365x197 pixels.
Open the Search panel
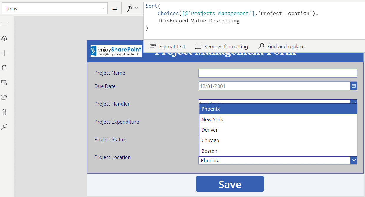(4, 127)
